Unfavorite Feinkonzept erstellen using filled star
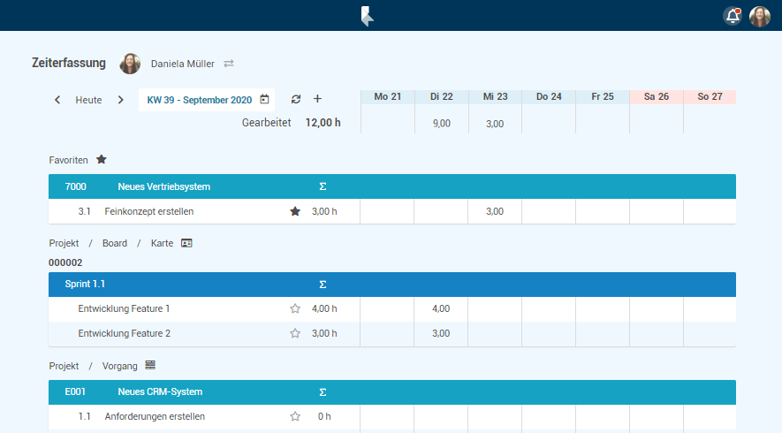Viewport: 782px width, 433px height. 295,211
